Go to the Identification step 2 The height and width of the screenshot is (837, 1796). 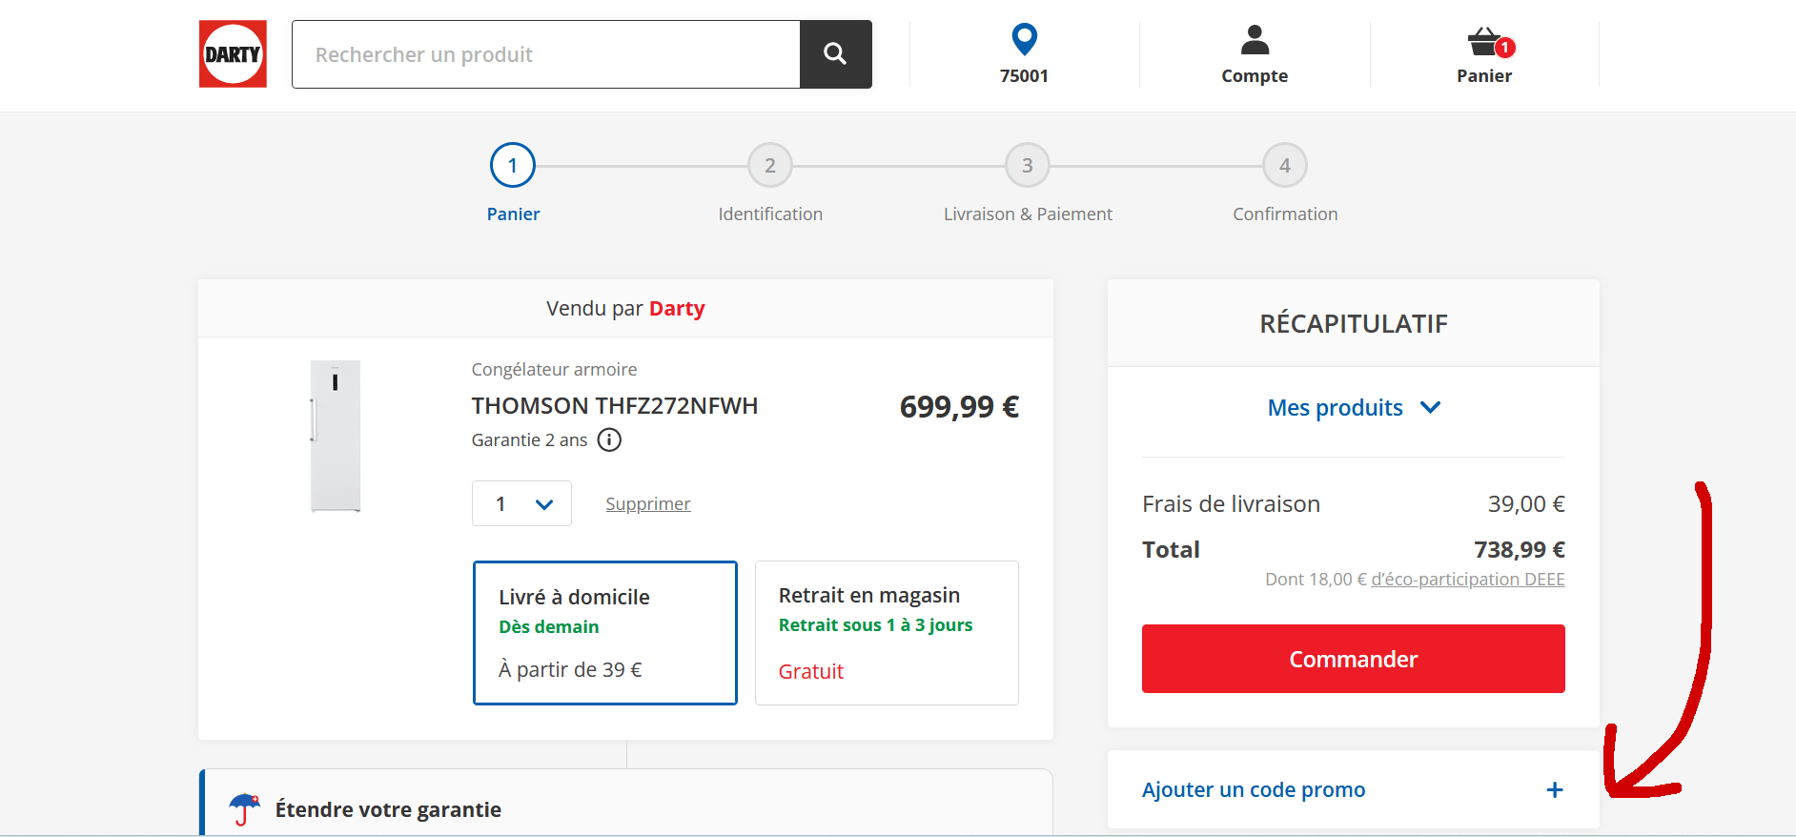point(770,166)
